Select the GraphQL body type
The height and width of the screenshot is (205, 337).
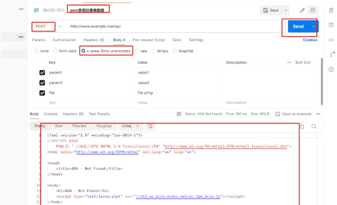click(175, 51)
